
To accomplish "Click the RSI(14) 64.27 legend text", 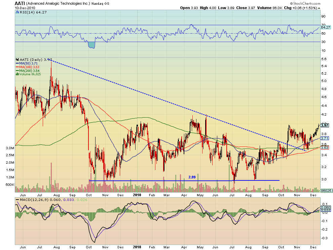I will [x=33, y=12].
